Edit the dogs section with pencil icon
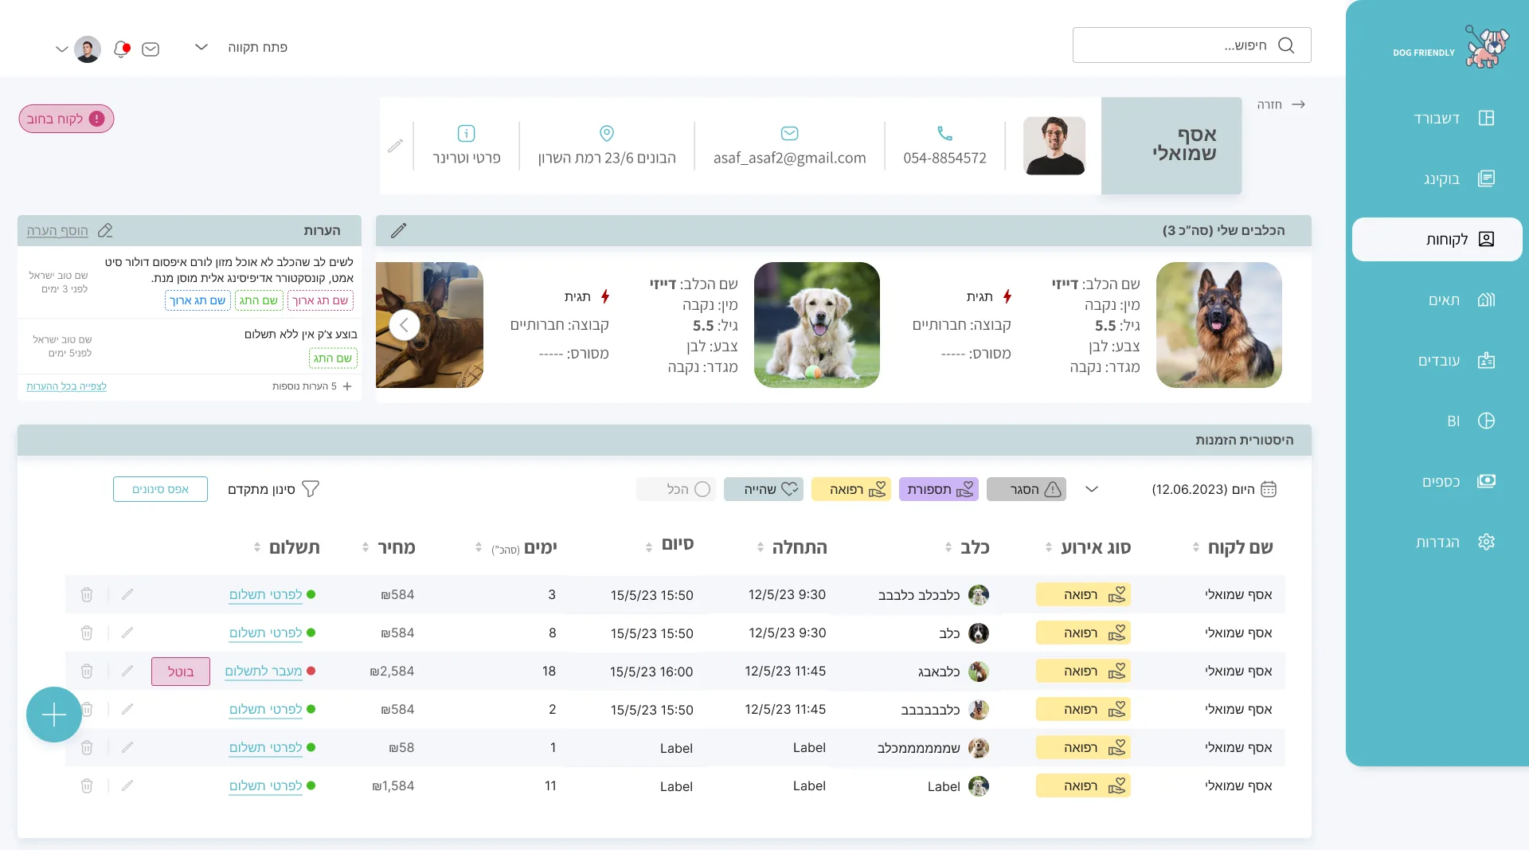 click(x=398, y=230)
